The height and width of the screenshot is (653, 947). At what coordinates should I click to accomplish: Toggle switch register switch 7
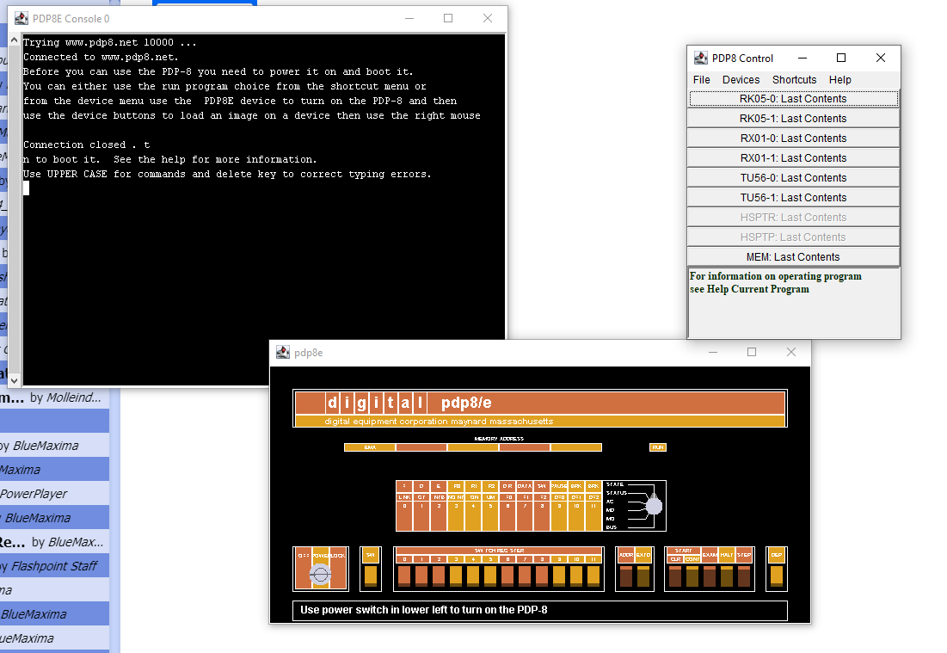coord(525,575)
